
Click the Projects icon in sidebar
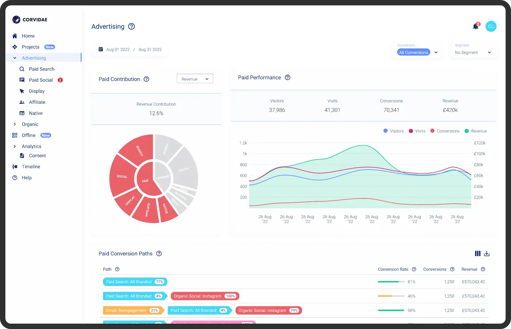pyautogui.click(x=15, y=47)
